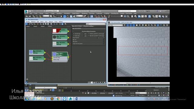This screenshot has height=109, width=194.
Task: Click the crosshair track mouse icon in V-Ray buffer
Action: (155, 25)
